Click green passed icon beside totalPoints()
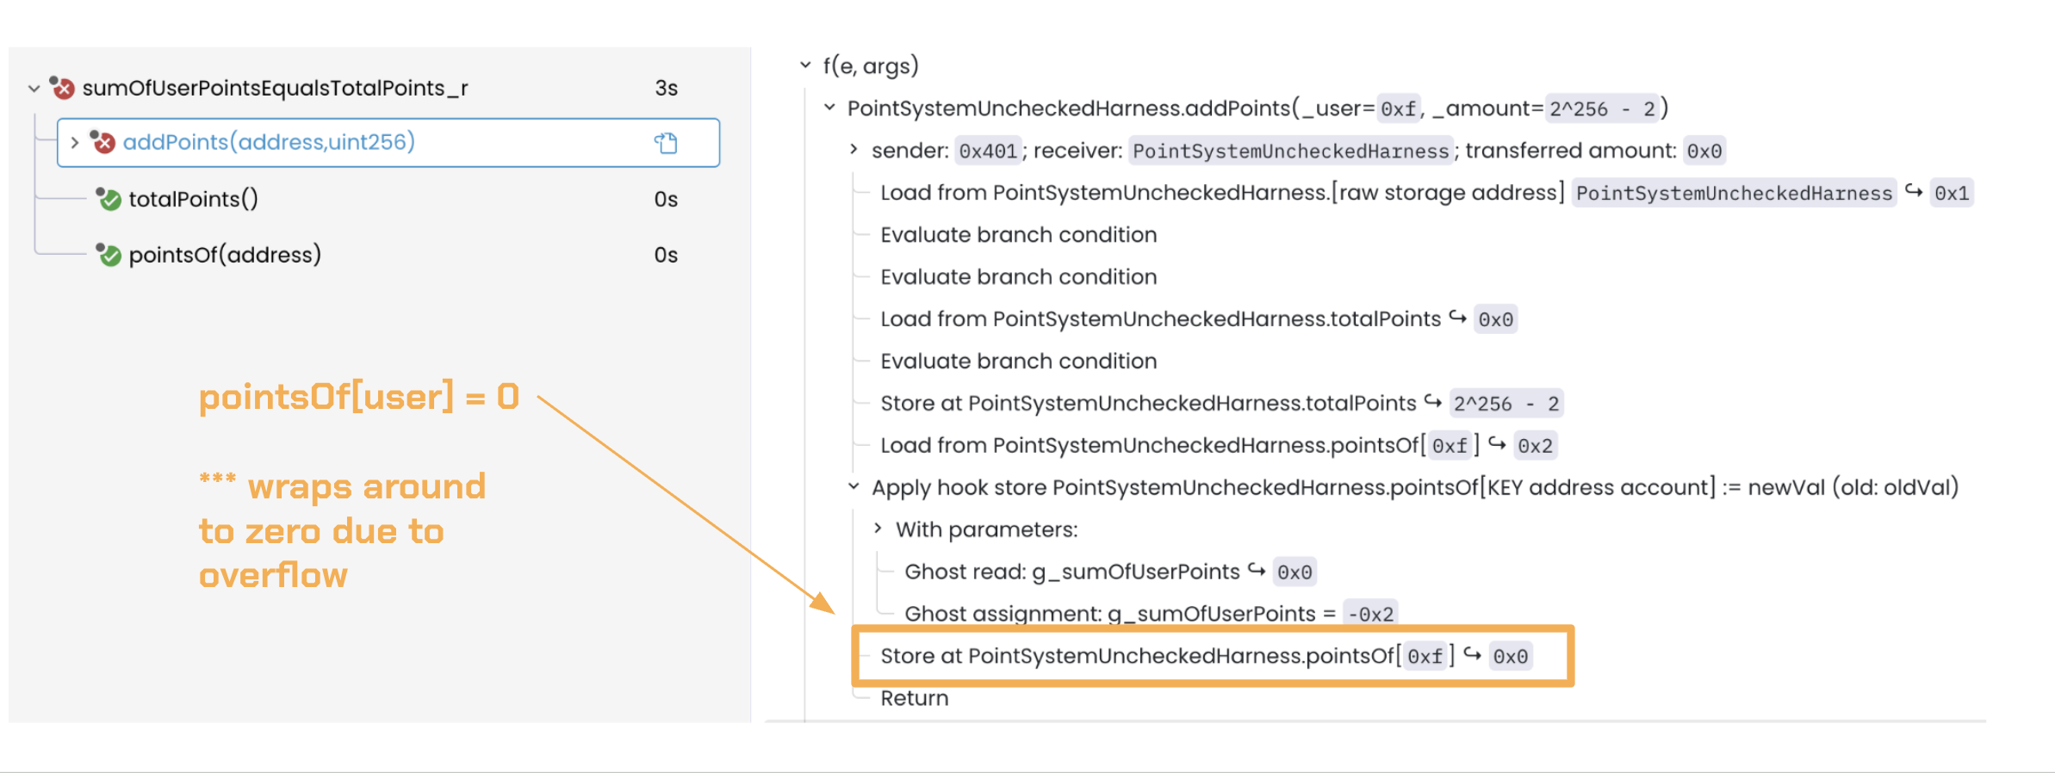The width and height of the screenshot is (2055, 773). 109,200
